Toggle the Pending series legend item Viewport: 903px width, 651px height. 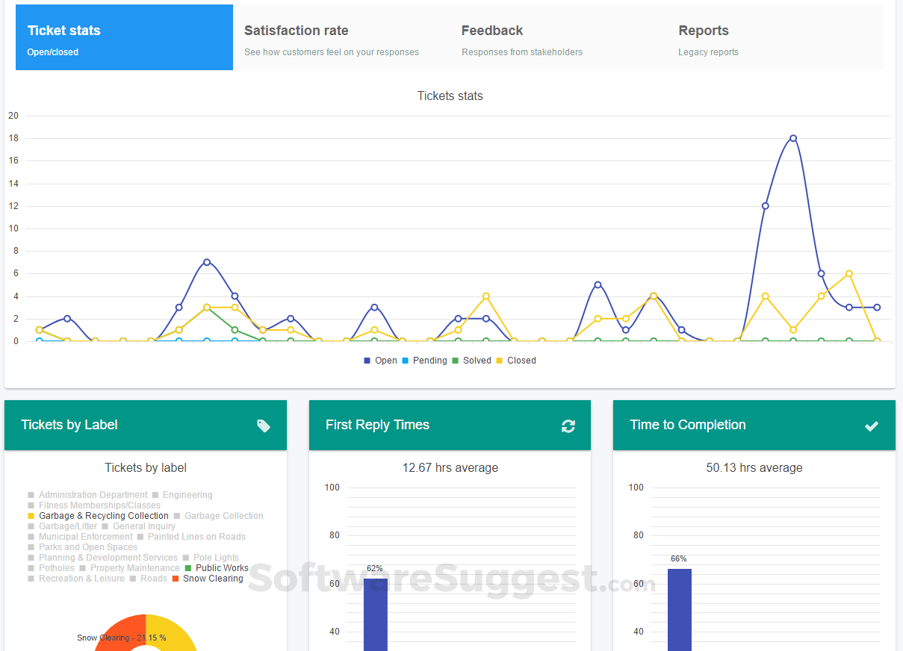point(424,361)
